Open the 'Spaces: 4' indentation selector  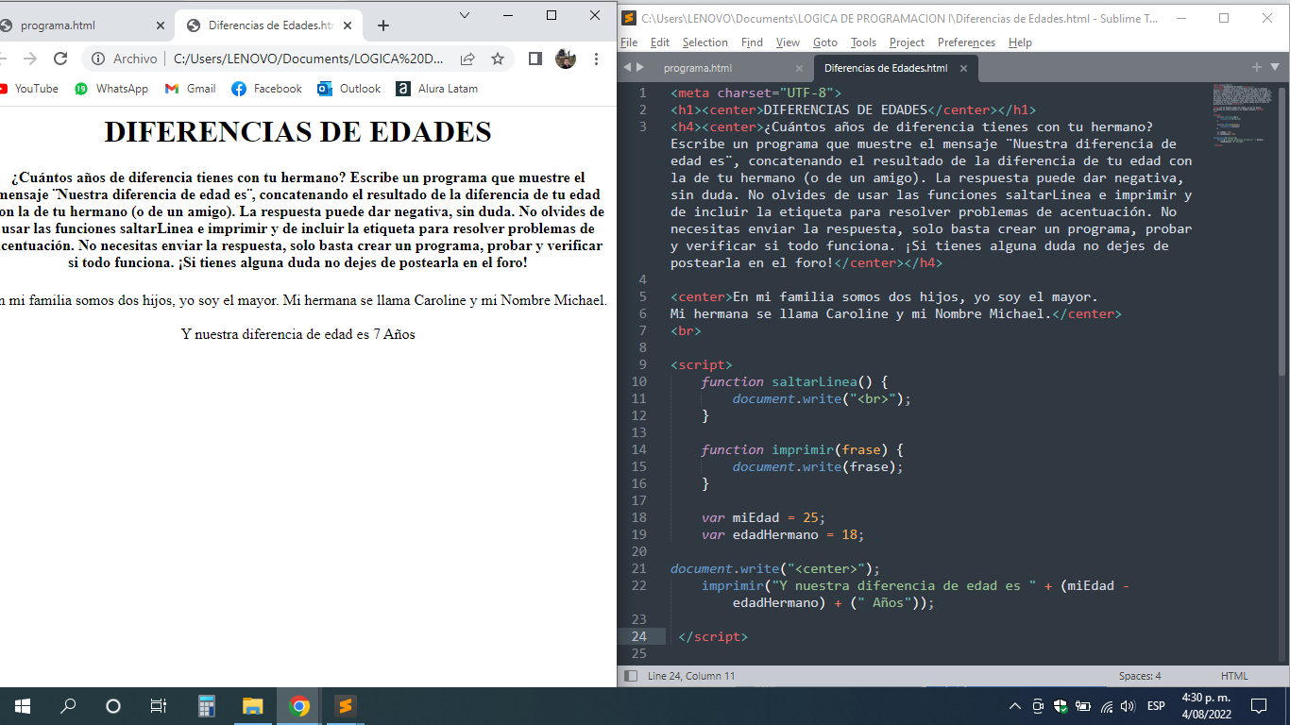coord(1140,676)
